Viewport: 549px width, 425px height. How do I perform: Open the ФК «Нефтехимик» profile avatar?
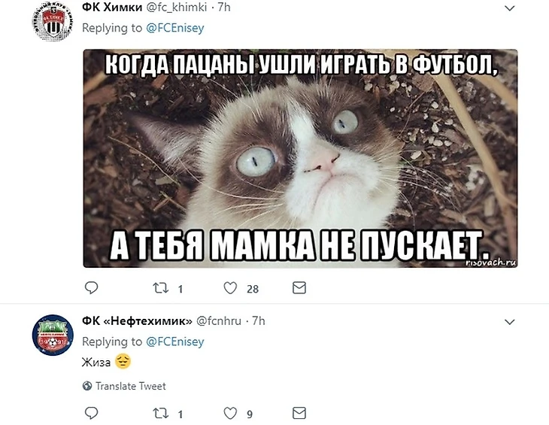coord(53,335)
